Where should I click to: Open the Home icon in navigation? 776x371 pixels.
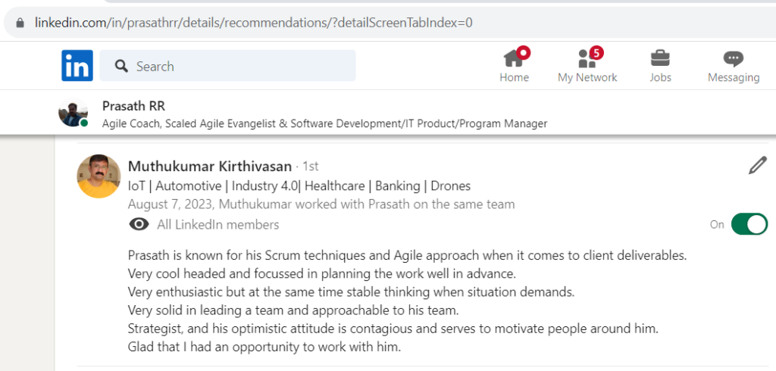tap(513, 58)
